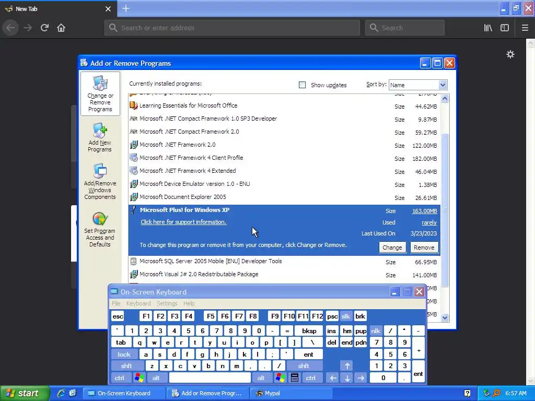Click the browser Search field
535x401 pixels.
tap(405, 28)
